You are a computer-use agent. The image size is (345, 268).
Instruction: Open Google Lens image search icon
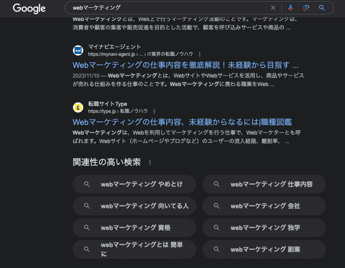[306, 8]
